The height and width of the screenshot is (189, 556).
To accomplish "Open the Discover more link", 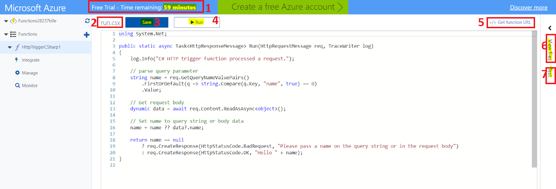I will click(x=529, y=7).
